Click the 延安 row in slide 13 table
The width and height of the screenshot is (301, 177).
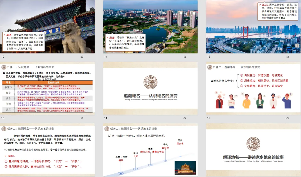click(47, 93)
